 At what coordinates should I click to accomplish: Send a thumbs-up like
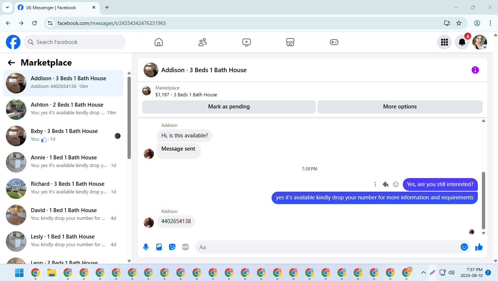(x=479, y=247)
